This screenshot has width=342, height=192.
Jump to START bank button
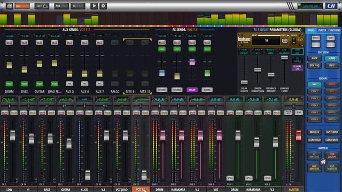tap(316, 38)
